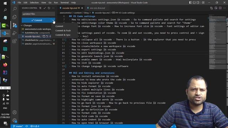Open the View menu
This screenshot has width=228, height=128.
click(43, 2)
